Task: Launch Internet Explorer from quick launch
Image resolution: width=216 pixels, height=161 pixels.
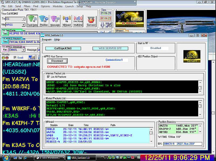Action: tap(25, 158)
